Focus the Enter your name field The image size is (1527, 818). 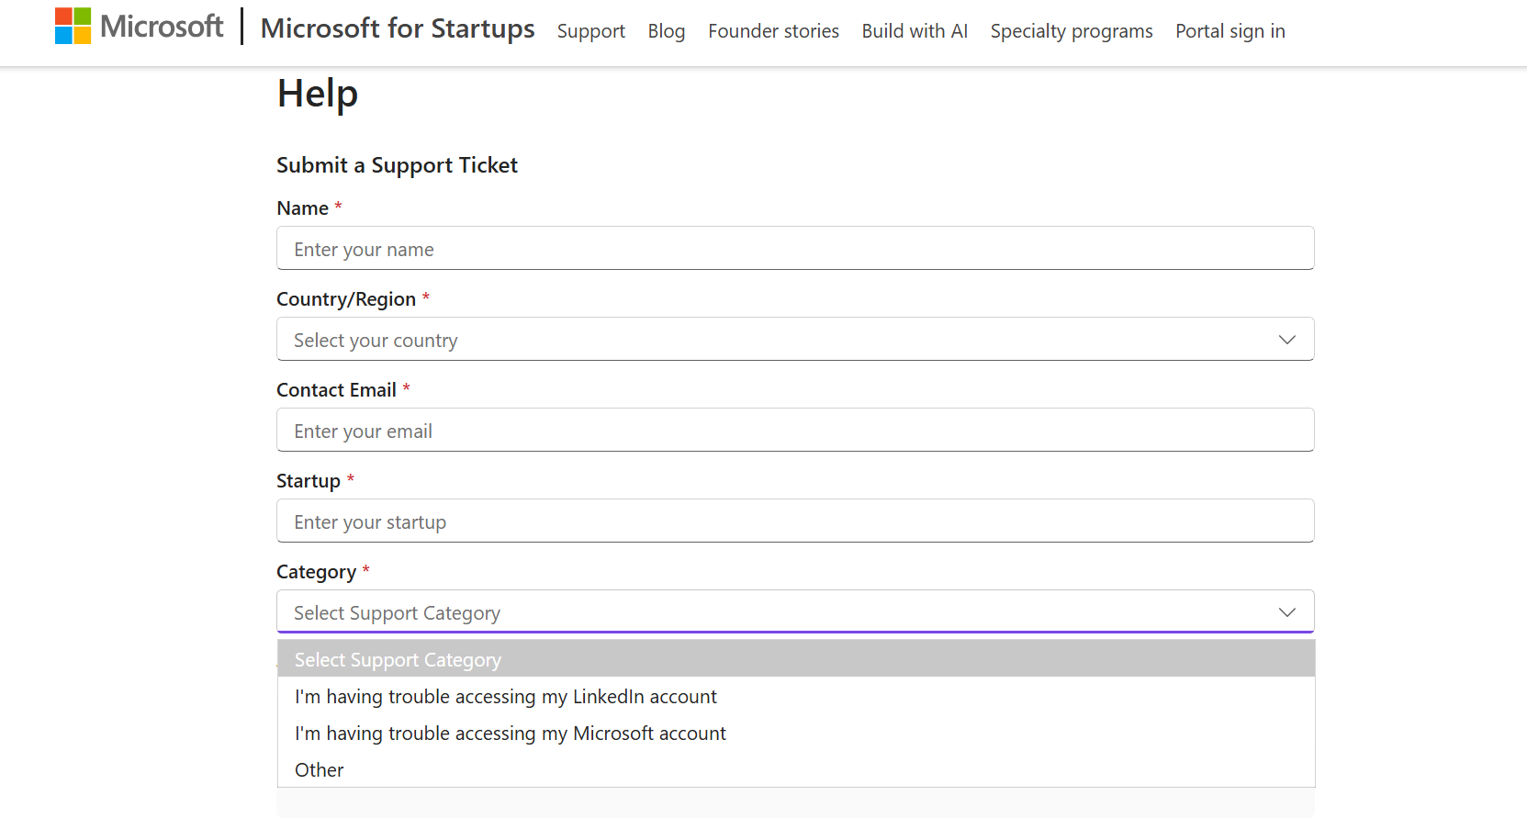point(795,249)
